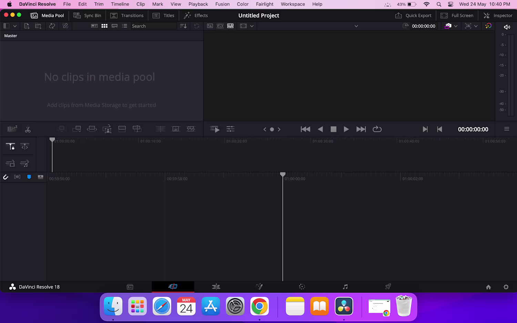Toggle loop playback
Viewport: 517px width, 323px height.
[377, 129]
